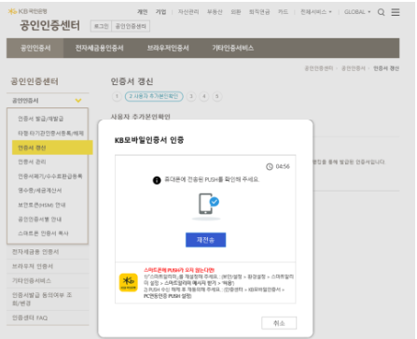417x339 pixels.
Task: Open 타행·타기관인증서등록/해제 in sidebar
Action: [x=50, y=134]
